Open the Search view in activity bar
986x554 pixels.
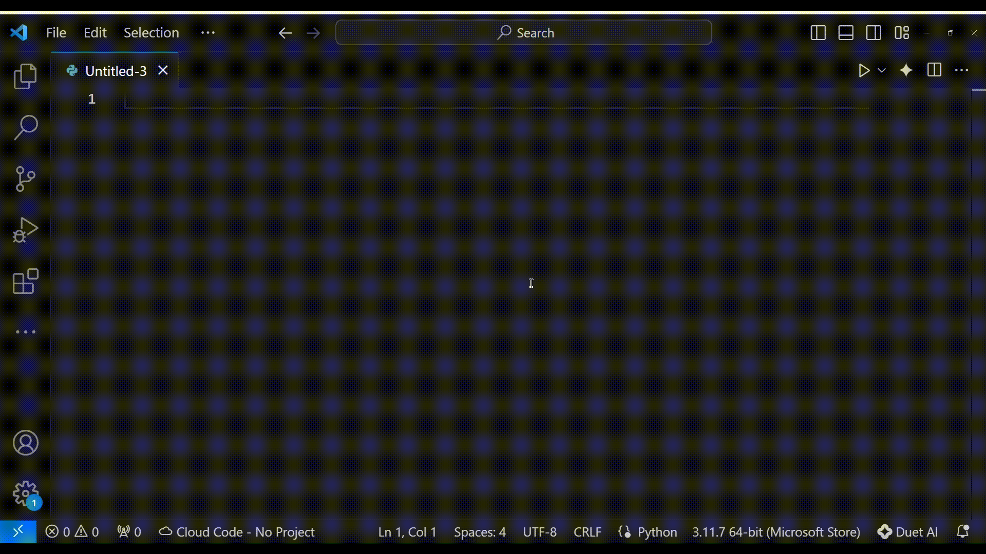pos(25,127)
